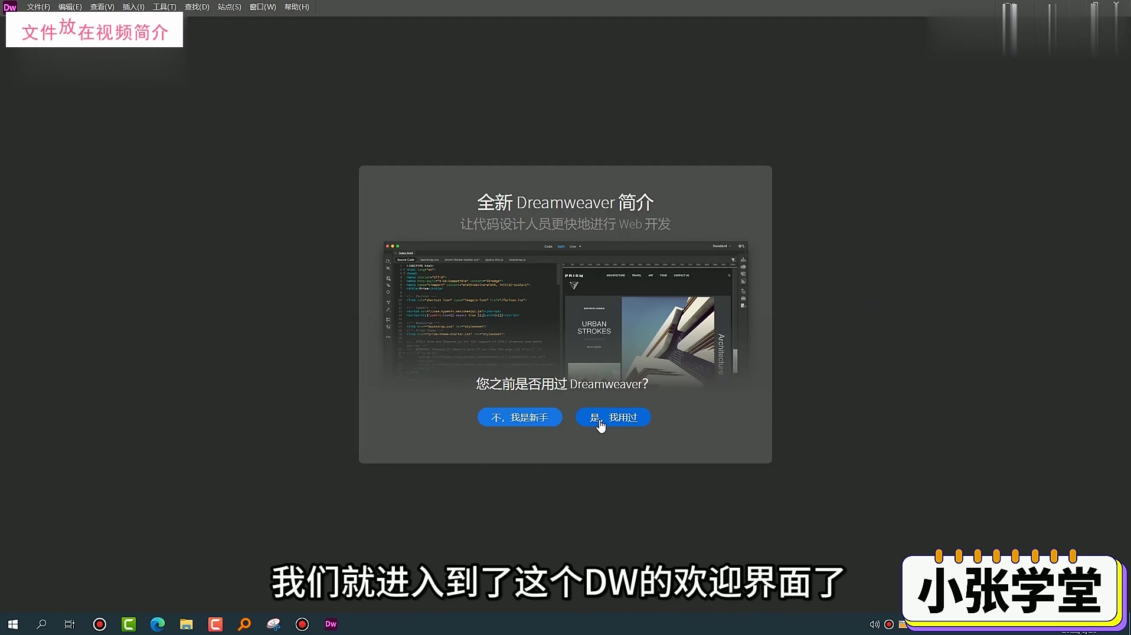This screenshot has height=635, width=1131.
Task: Open taskbar search magnifier
Action: (41, 624)
